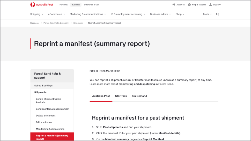Click the Australia Post logo
Image resolution: width=251 pixels, height=141 pixels.
tap(42, 5)
